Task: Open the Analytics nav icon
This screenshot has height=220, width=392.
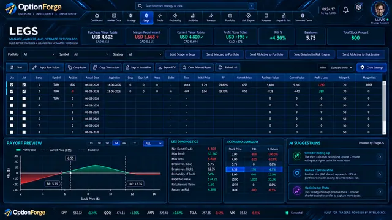Action: [x=193, y=18]
